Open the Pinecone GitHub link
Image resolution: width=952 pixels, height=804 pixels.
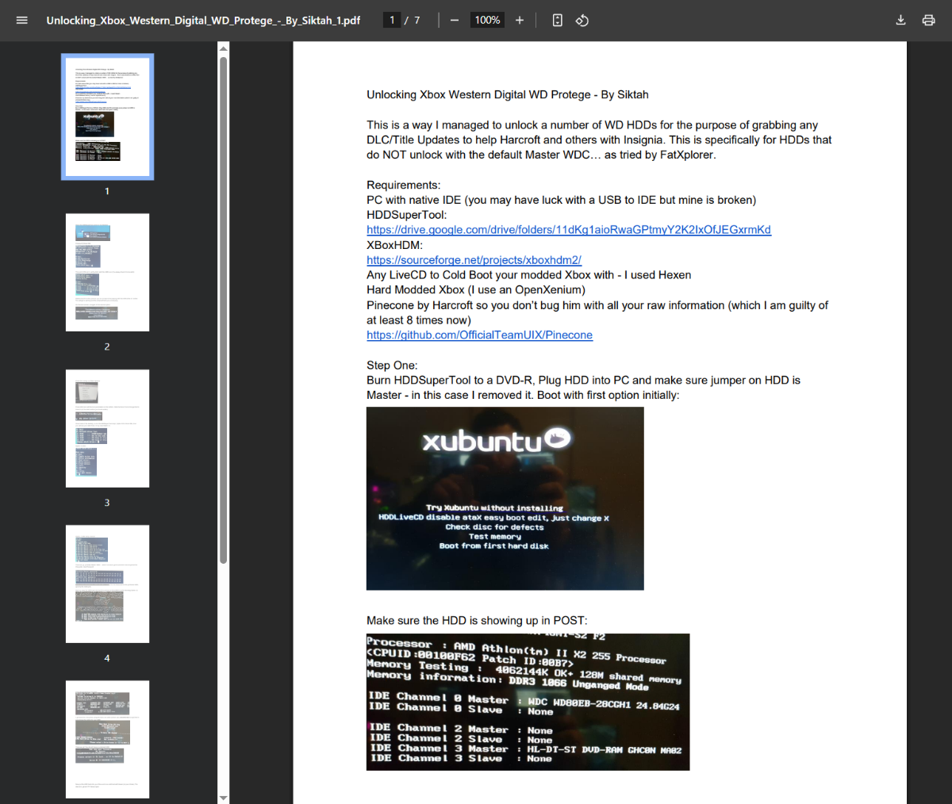tap(479, 335)
